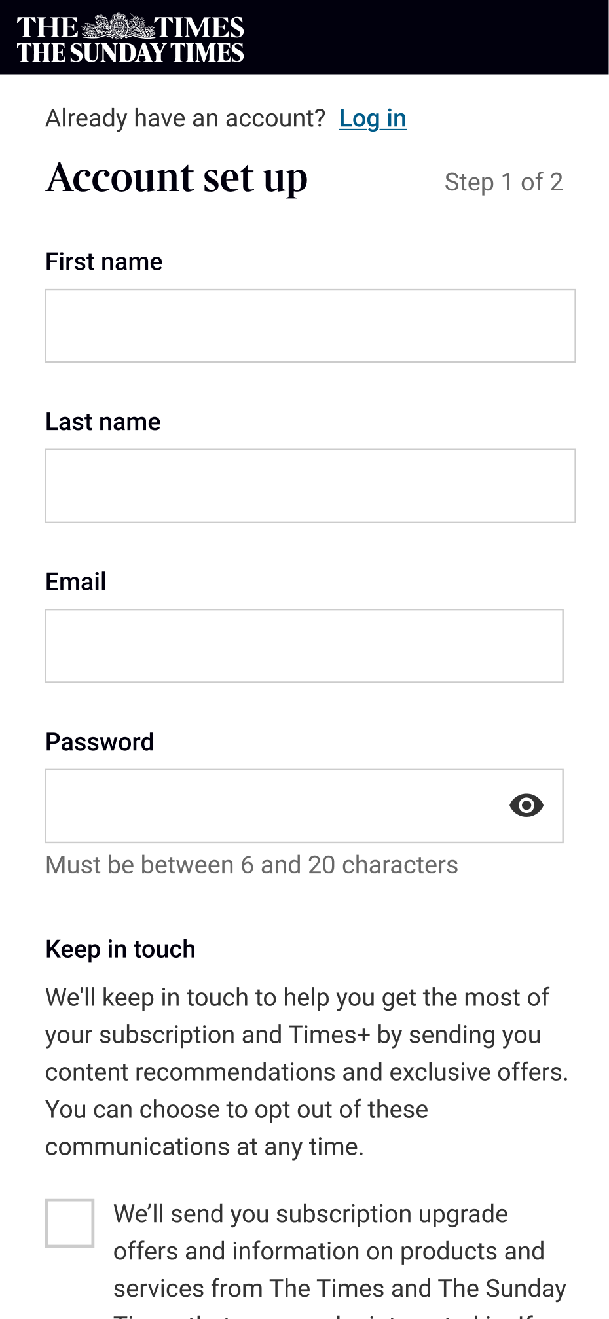Click the black header bar
609x1319 pixels.
pyautogui.click(x=426, y=37)
